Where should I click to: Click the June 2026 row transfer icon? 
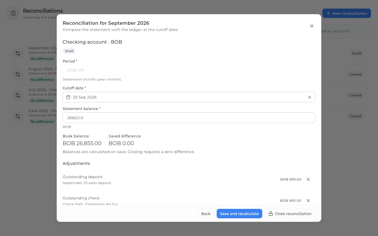click(18, 116)
